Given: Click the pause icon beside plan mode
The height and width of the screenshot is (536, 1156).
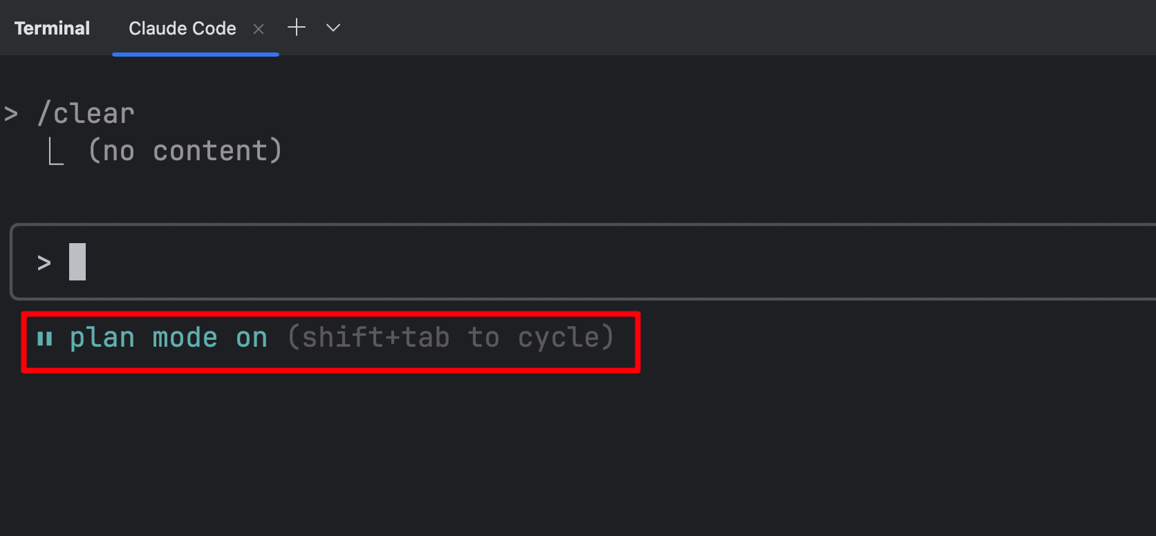Looking at the screenshot, I should 45,338.
